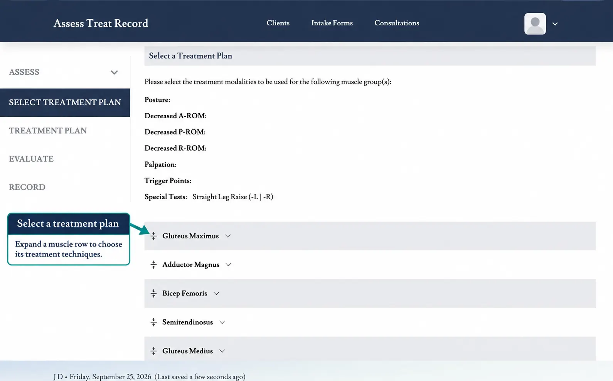Click the drag handle icon for Bicep Femoris
Screen dimensions: 613x381
(x=153, y=294)
